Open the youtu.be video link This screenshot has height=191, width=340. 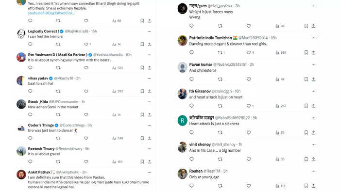tap(51, 13)
